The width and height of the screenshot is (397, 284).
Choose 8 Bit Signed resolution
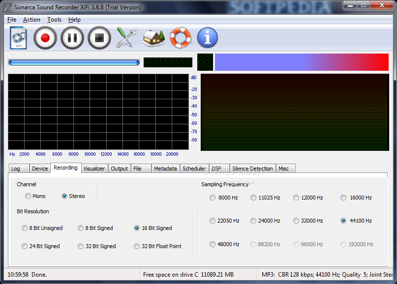[x=95, y=228]
